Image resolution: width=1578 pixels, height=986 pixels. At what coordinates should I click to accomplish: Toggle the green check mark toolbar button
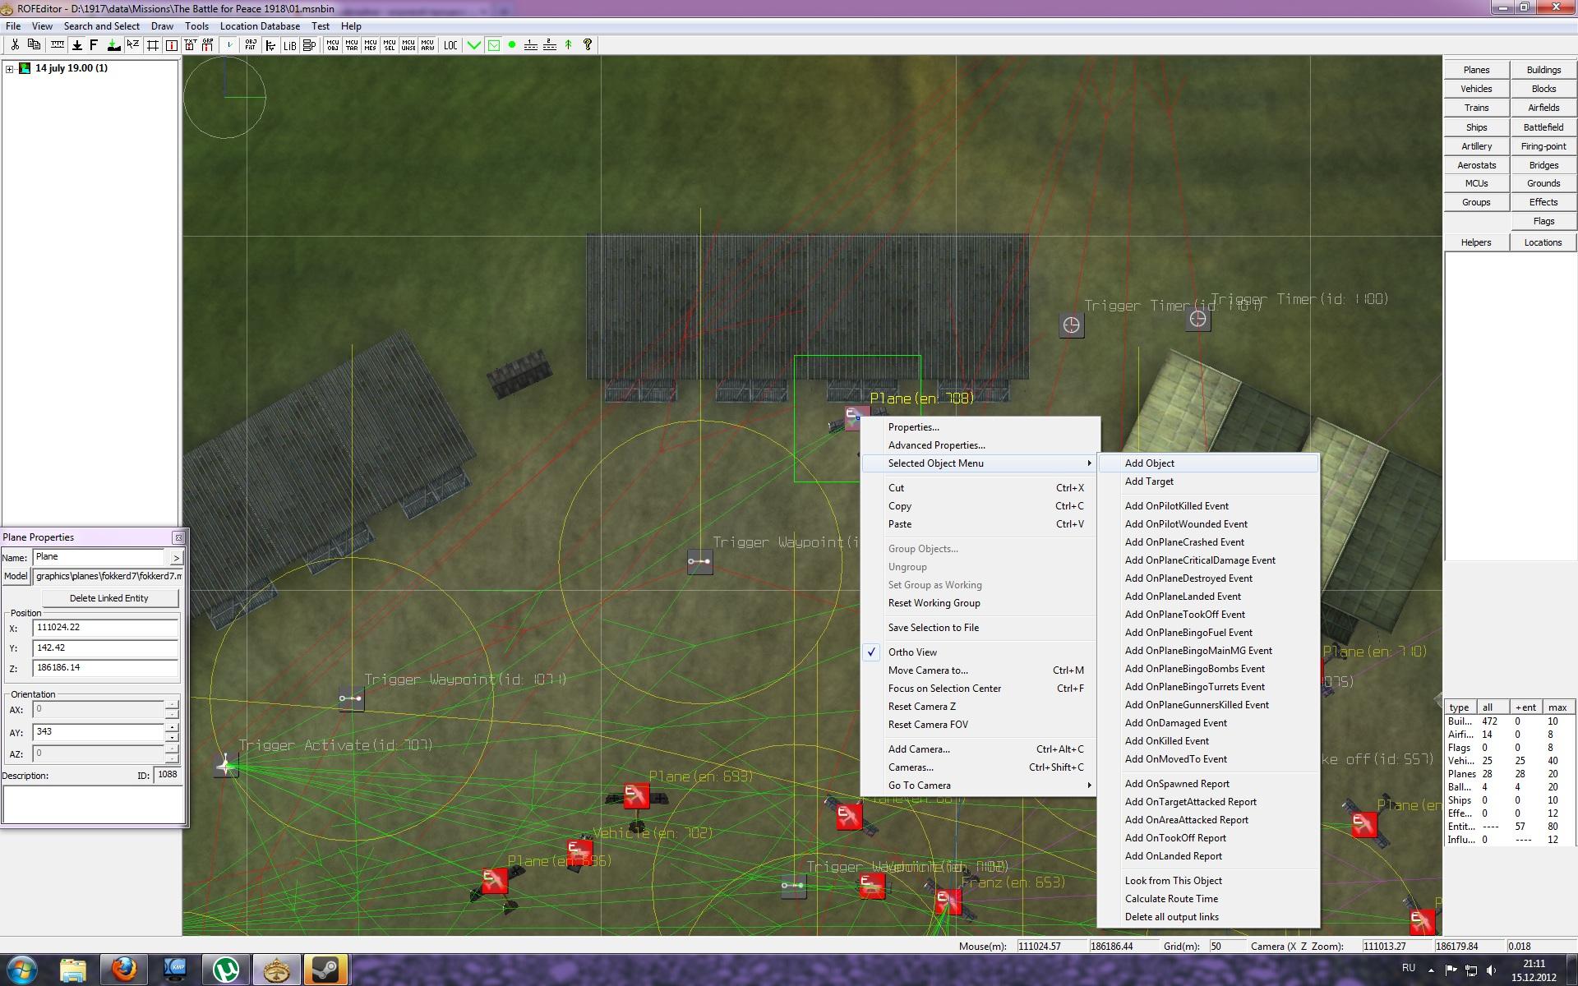click(x=474, y=45)
